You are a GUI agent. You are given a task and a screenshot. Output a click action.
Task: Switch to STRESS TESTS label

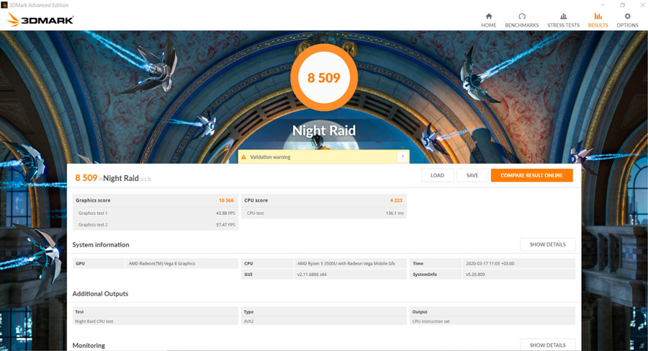click(563, 25)
